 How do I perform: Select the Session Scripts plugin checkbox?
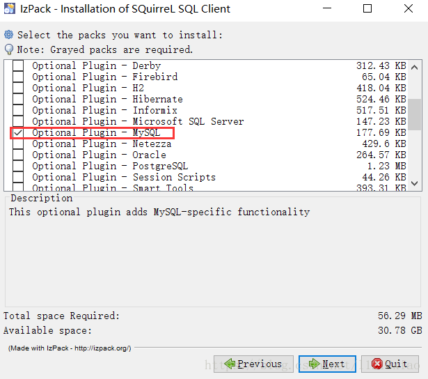(18, 178)
